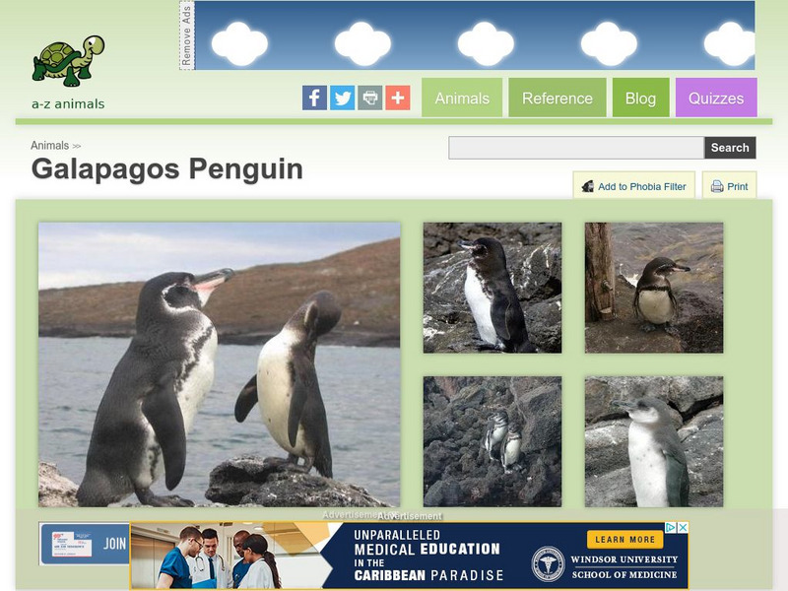Click the Twitter share icon

342,98
